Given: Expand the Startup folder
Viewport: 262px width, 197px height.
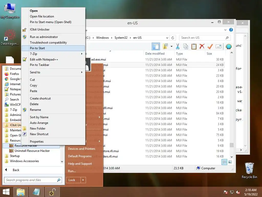Looking at the screenshot, I should coord(31,156).
